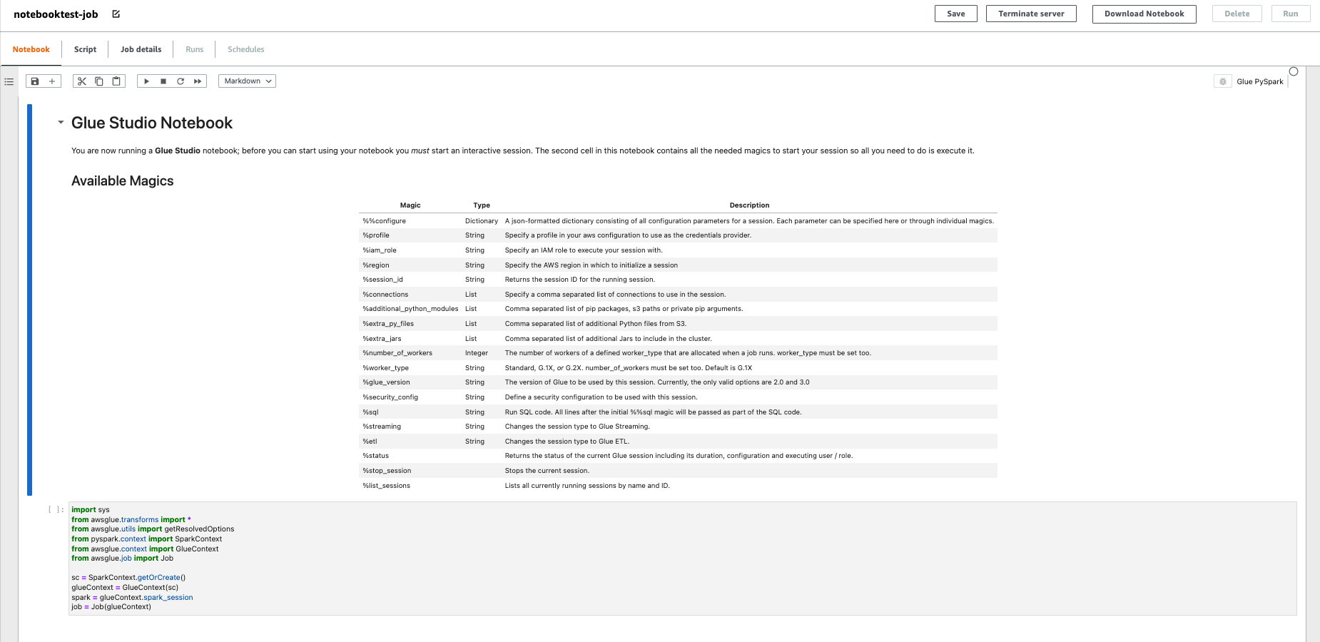Click the Terminate server button
Screen dimensions: 1320x642
[1031, 13]
